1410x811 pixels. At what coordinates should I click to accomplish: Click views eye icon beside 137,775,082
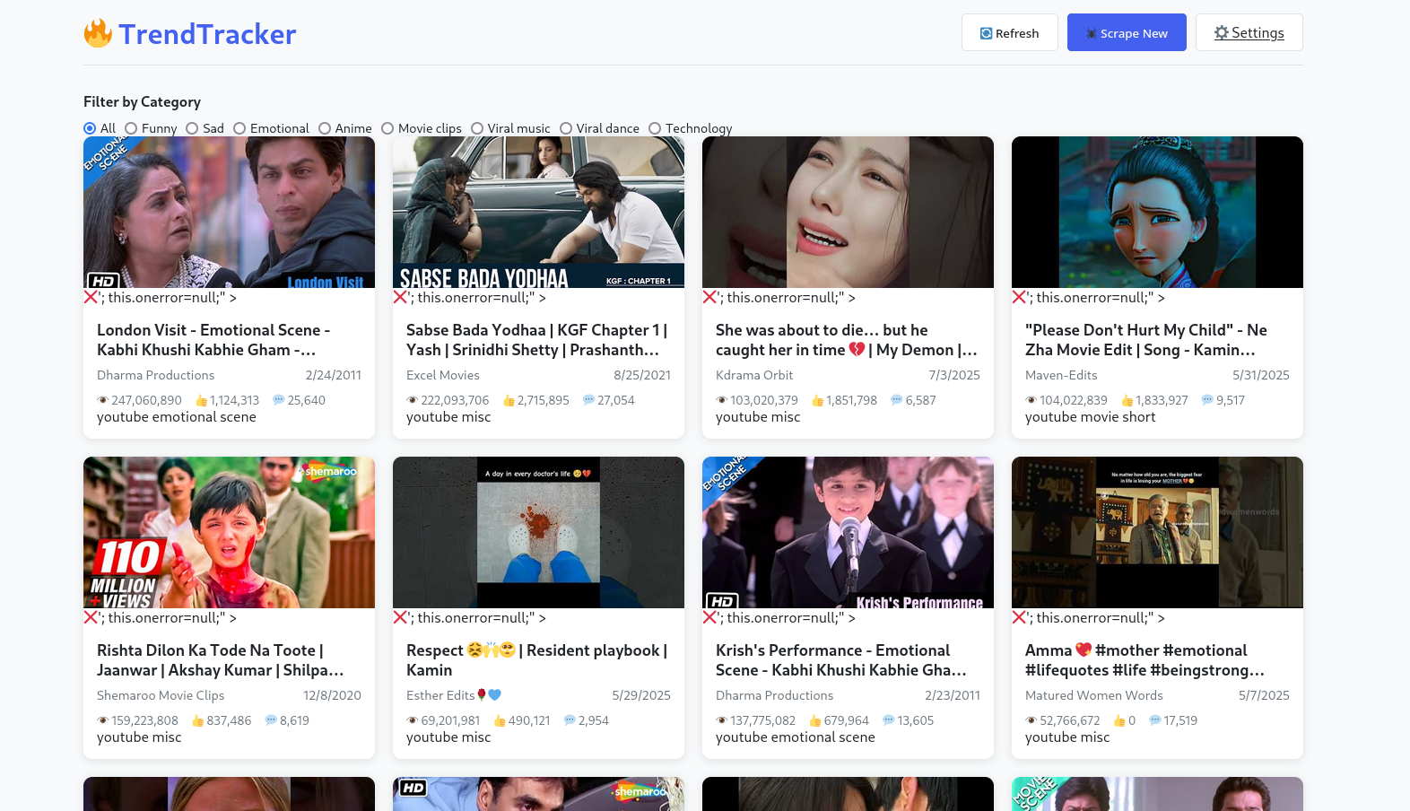click(722, 720)
